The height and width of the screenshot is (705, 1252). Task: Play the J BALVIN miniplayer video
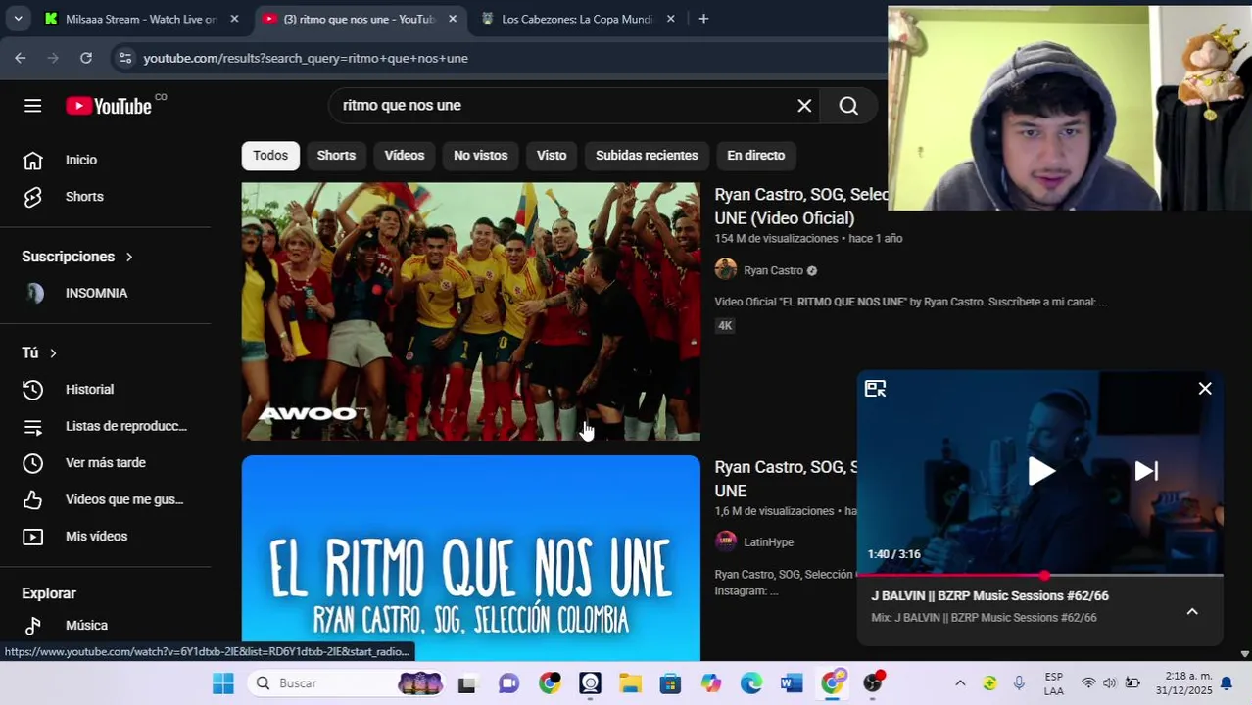click(1040, 471)
